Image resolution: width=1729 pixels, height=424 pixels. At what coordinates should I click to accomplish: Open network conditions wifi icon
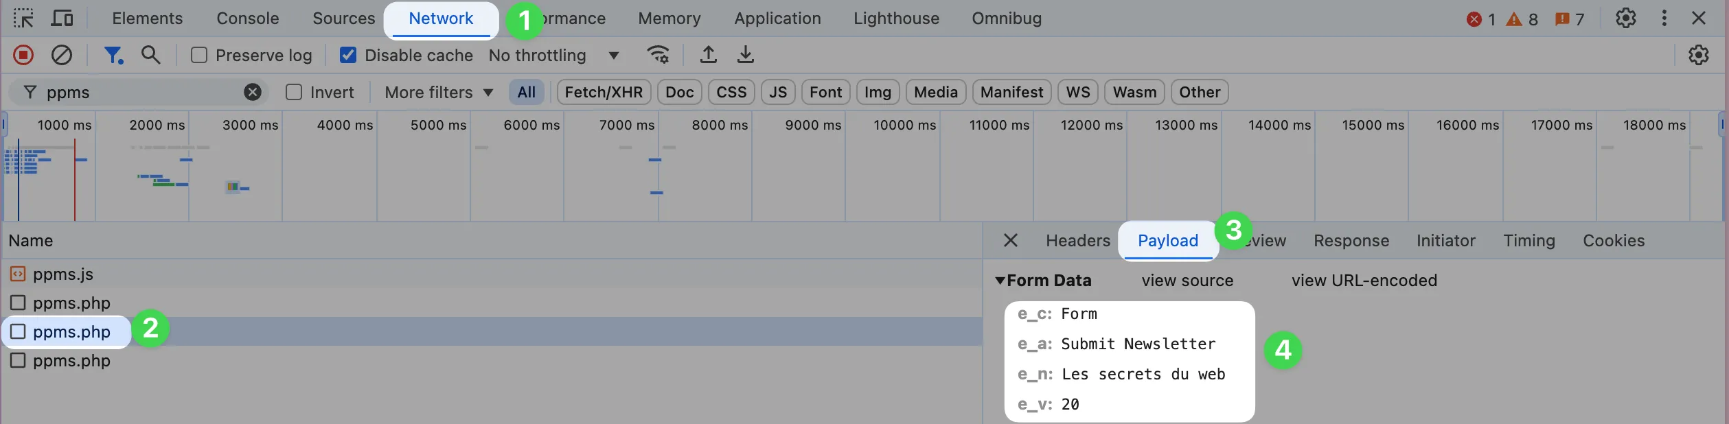coord(659,55)
